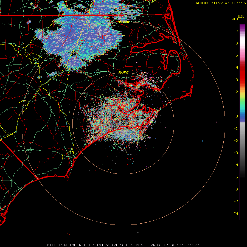Image resolution: width=247 pixels, height=247 pixels.
Task: Click the 4 value on color scale
Action: pyautogui.click(x=237, y=68)
